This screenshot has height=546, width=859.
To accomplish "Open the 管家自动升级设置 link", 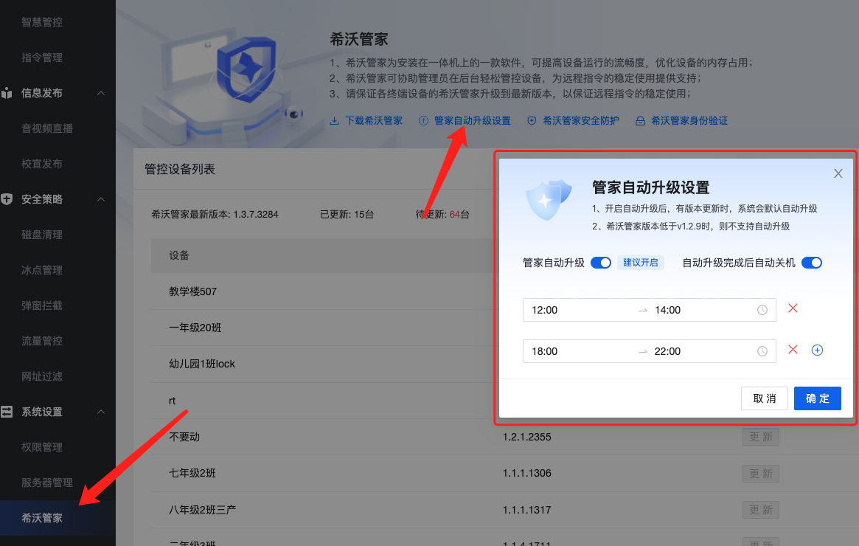I will 472,120.
